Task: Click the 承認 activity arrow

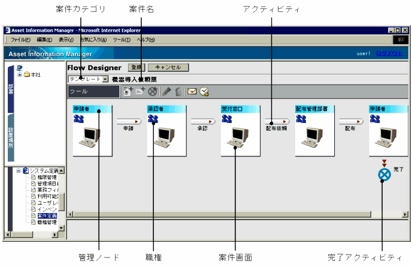Action: [203, 121]
